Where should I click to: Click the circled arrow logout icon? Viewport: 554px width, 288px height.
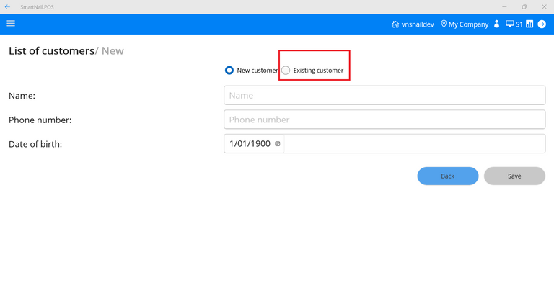(542, 24)
